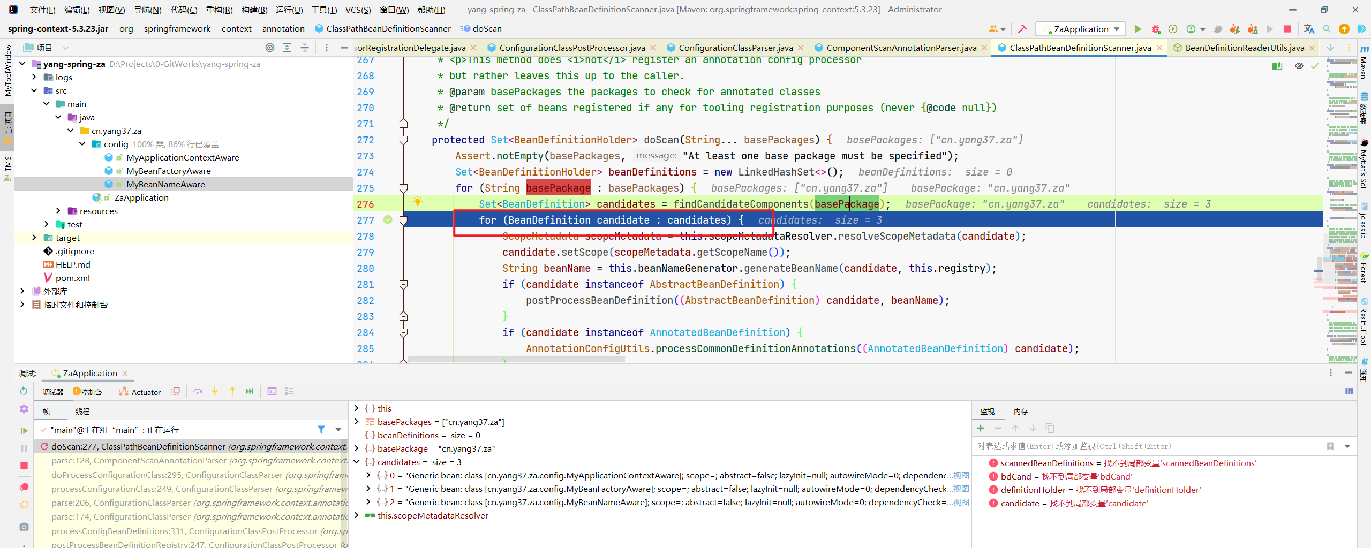The image size is (1371, 548).
Task: Toggle reader mode book icon in editor
Action: [x=1277, y=66]
